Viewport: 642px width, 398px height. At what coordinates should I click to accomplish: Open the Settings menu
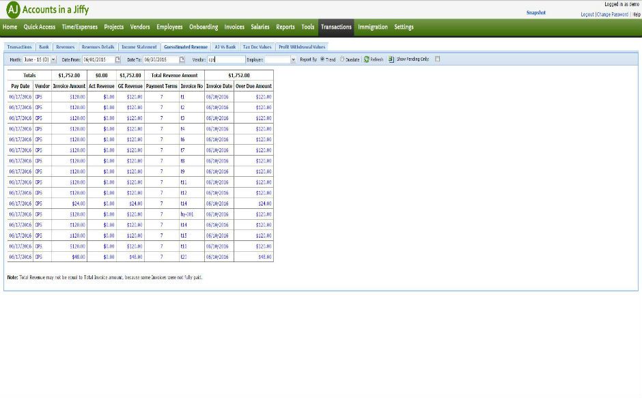404,27
